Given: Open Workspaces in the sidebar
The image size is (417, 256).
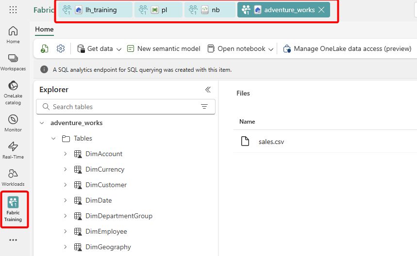Looking at the screenshot, I should [13, 63].
